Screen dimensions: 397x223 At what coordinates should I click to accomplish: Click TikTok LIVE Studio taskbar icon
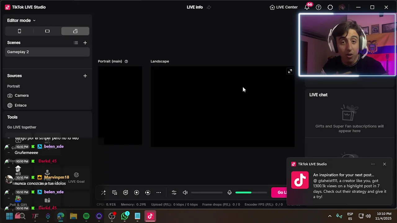pos(150,216)
